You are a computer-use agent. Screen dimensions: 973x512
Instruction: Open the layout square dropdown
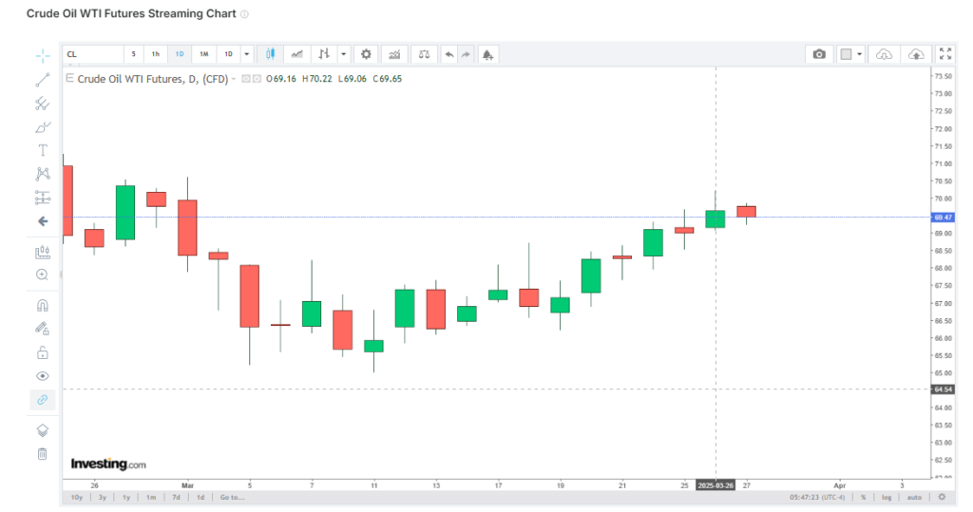pos(850,54)
